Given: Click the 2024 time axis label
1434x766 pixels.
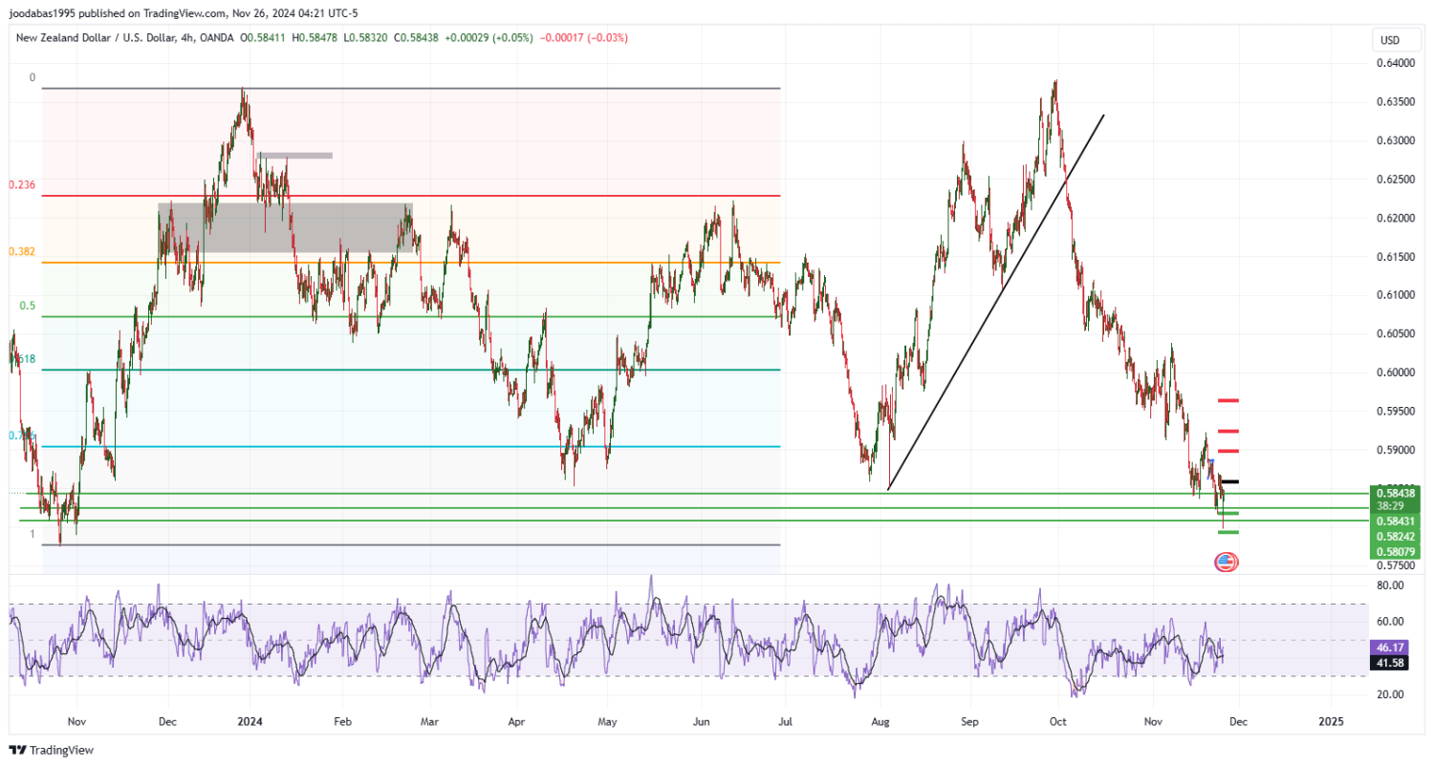Looking at the screenshot, I should [250, 721].
